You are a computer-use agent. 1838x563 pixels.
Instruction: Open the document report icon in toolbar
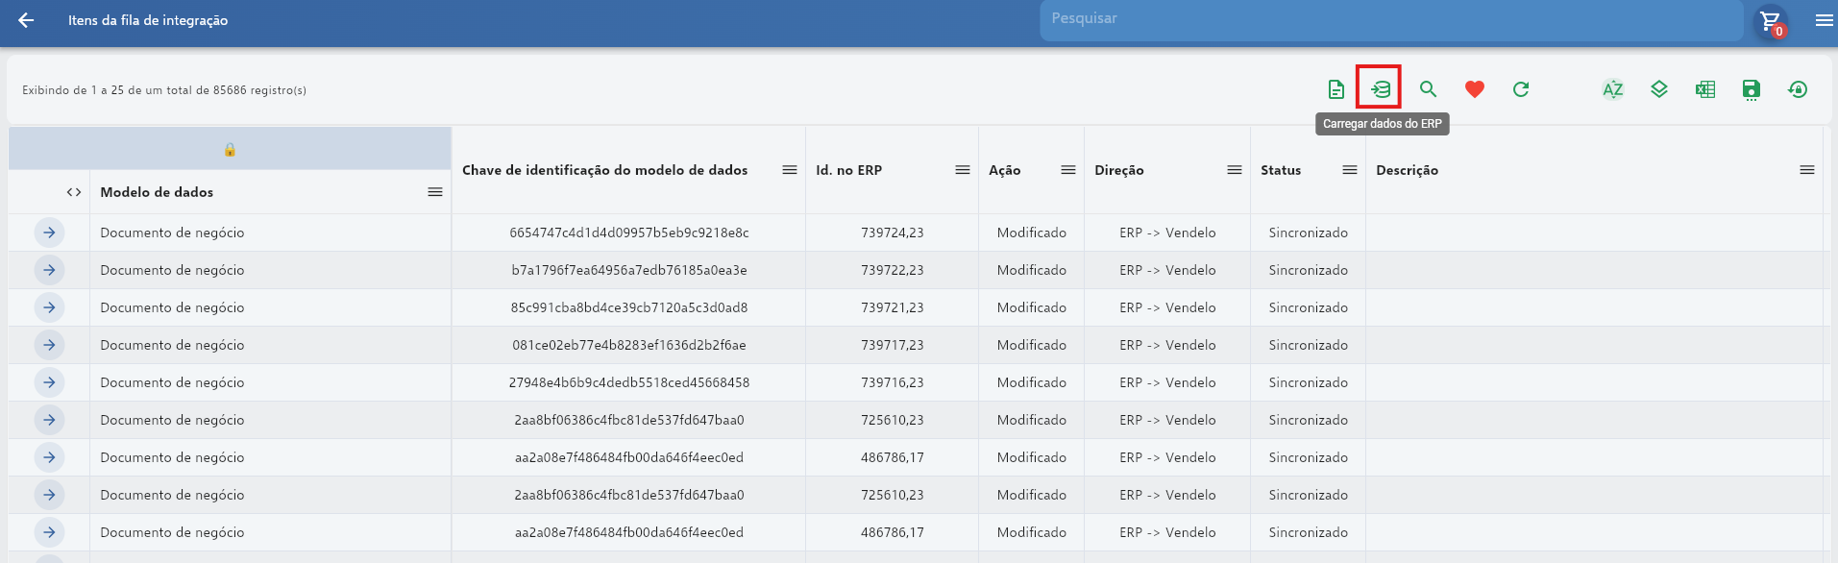pyautogui.click(x=1336, y=89)
